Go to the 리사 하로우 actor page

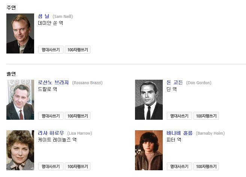[x=51, y=133]
